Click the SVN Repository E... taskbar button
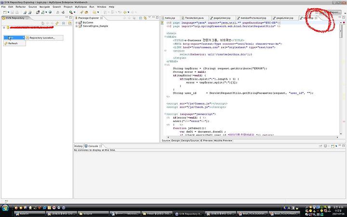The height and width of the screenshot is (217, 347). point(188,214)
